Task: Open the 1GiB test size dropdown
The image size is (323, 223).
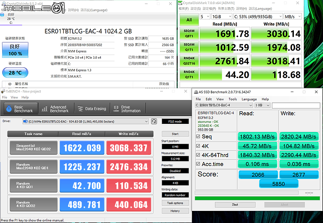Action: 222,17
